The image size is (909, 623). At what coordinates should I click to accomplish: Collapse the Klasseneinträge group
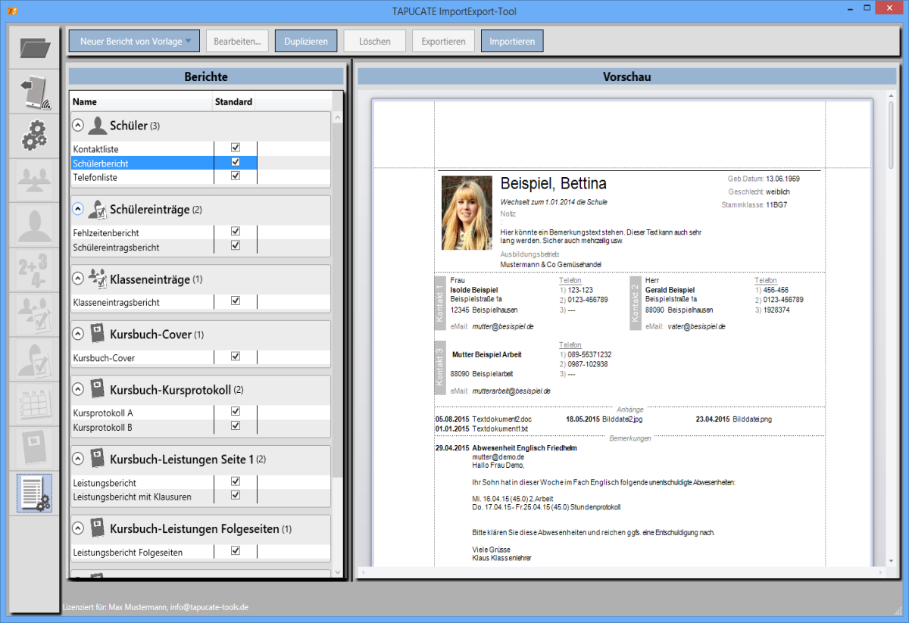click(x=77, y=279)
